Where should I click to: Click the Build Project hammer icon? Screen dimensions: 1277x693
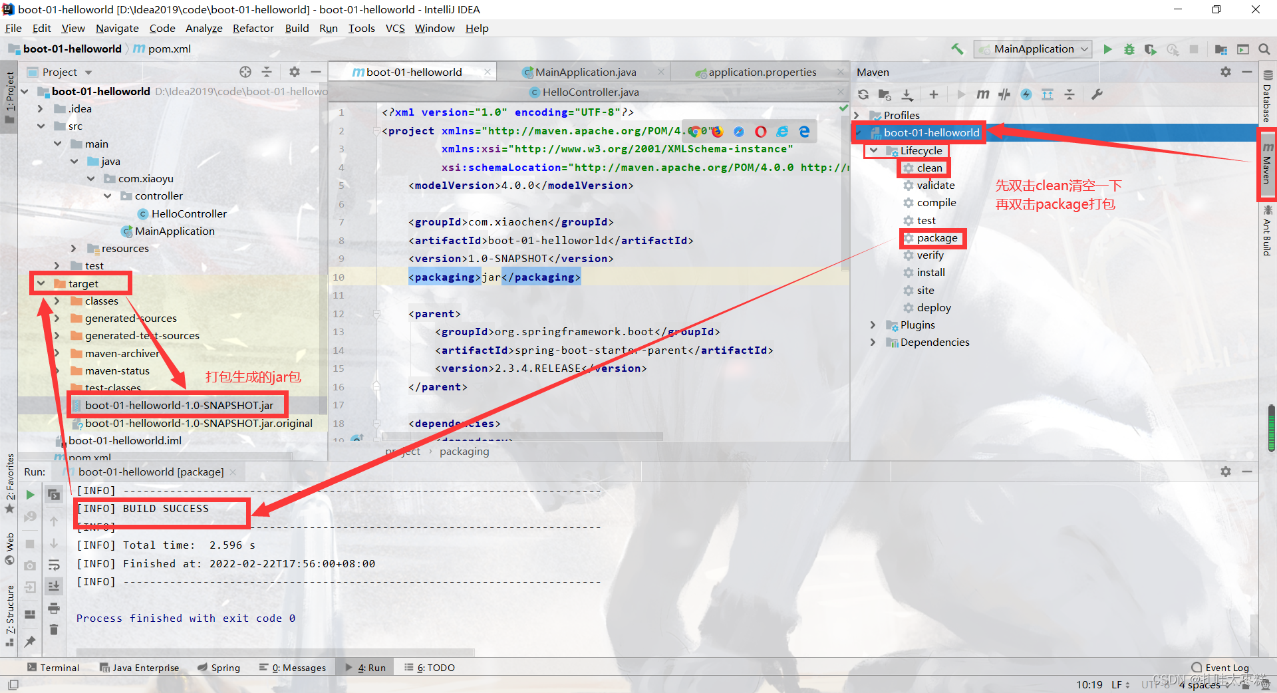coord(957,49)
